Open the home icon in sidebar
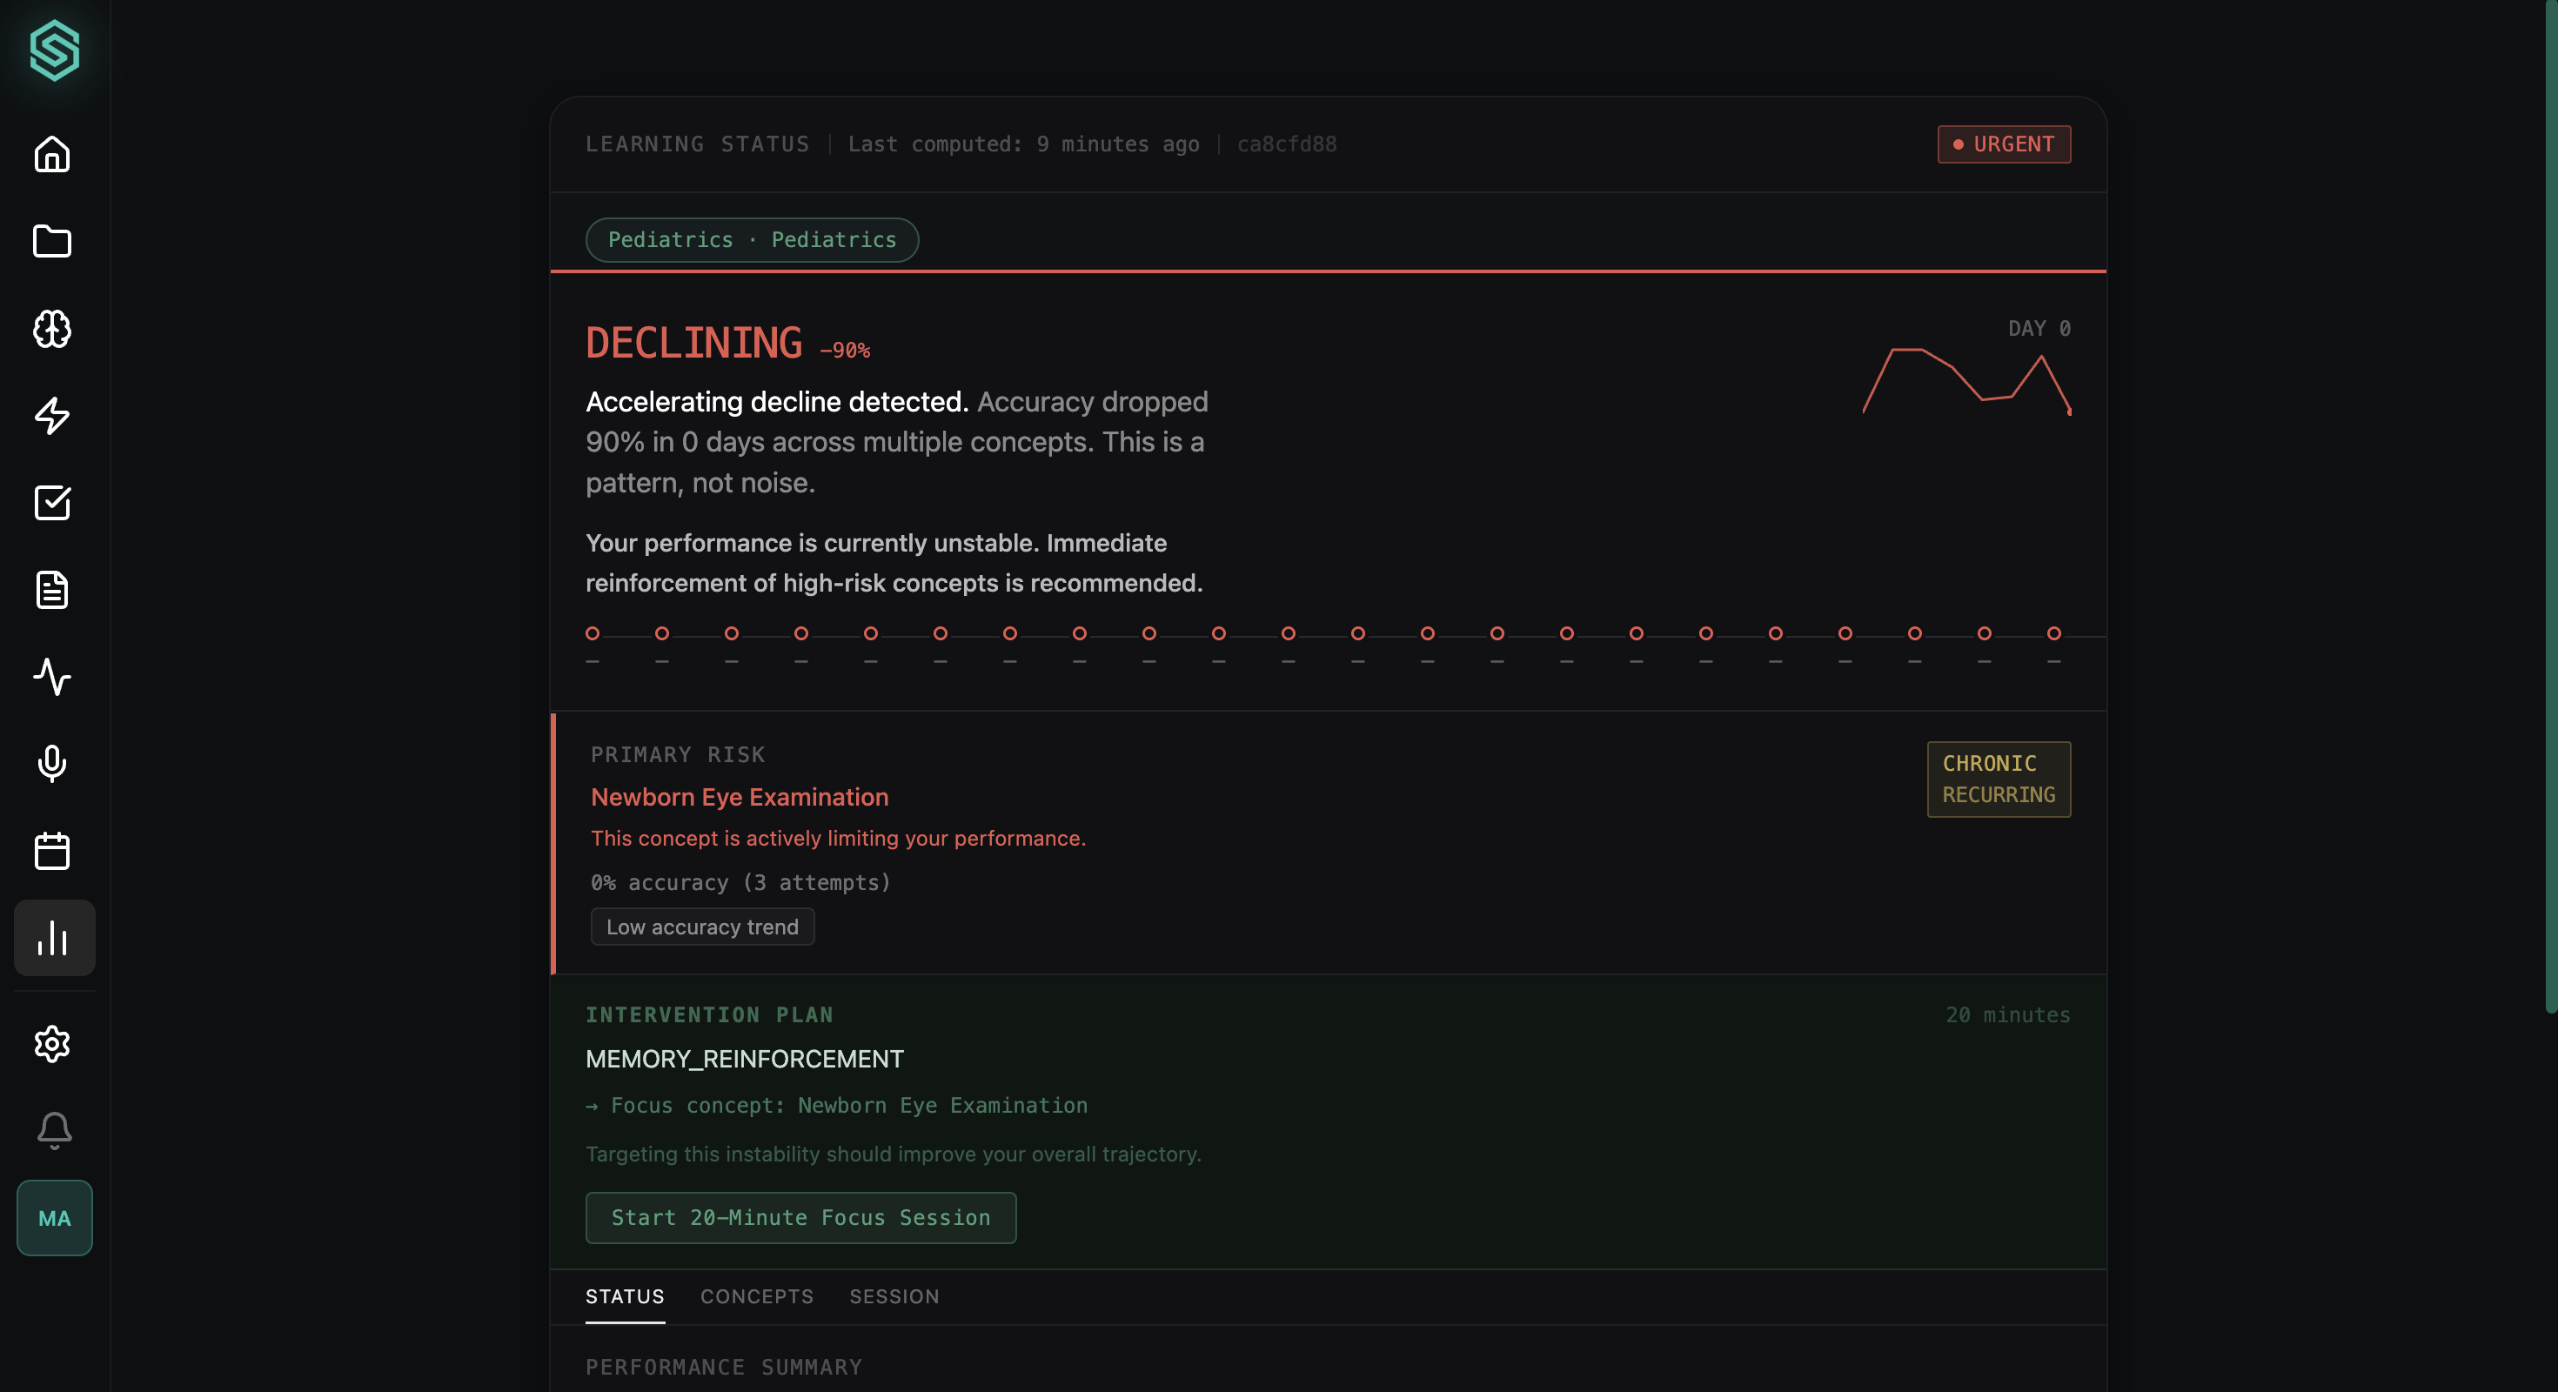 tap(51, 155)
